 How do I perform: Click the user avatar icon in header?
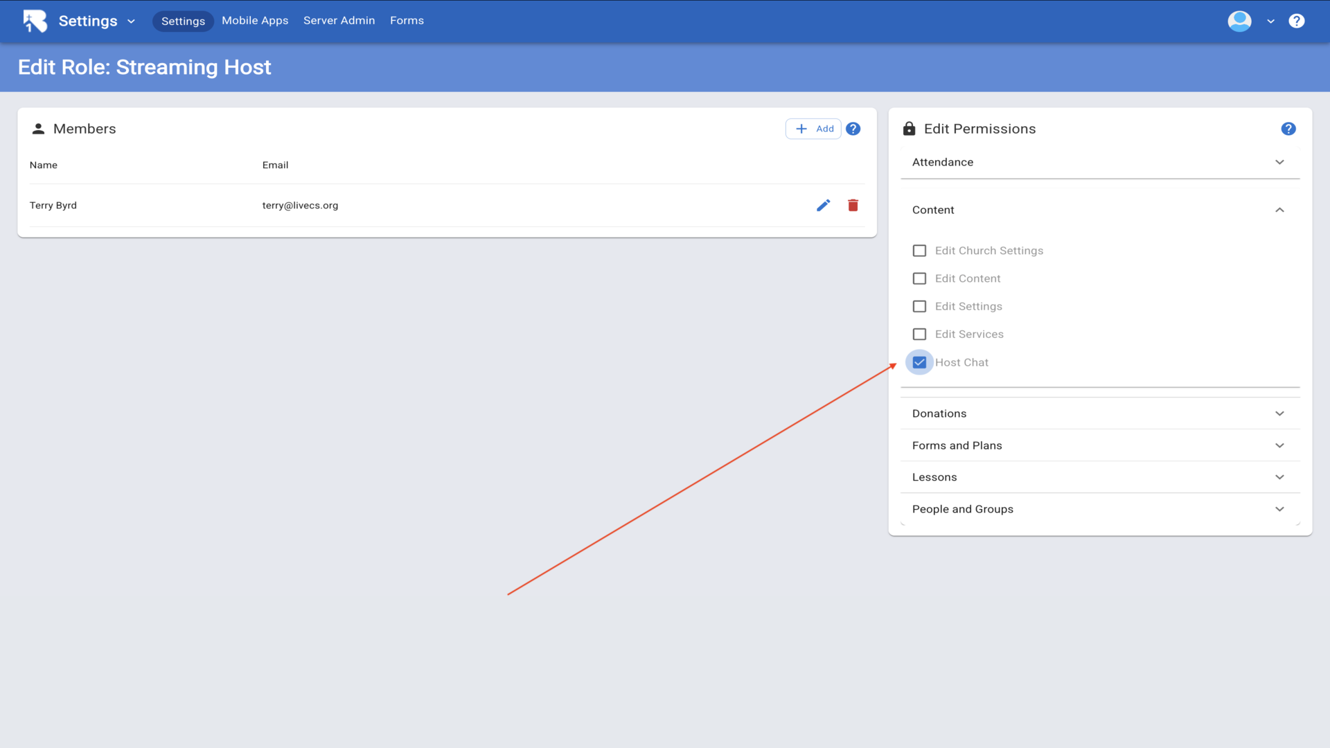pos(1239,21)
